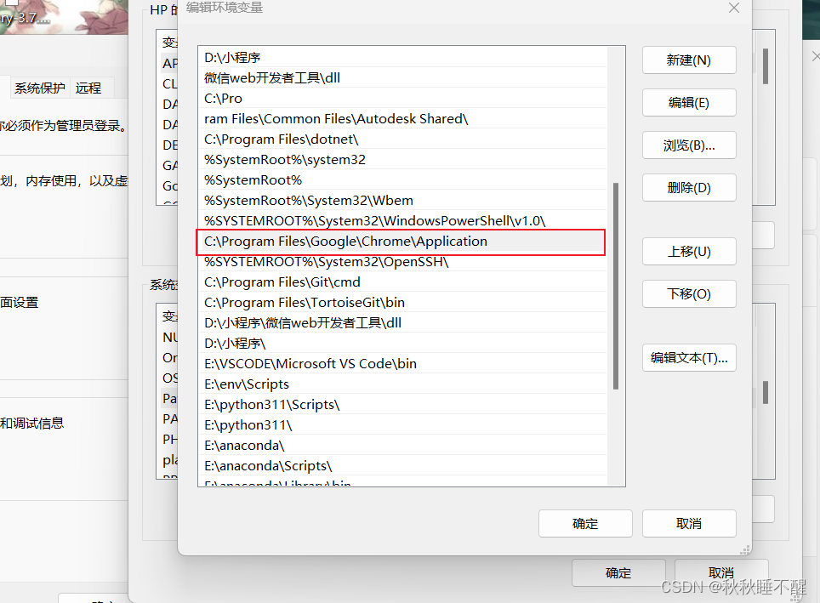Cancel the edit dialog with 取消

(x=689, y=523)
